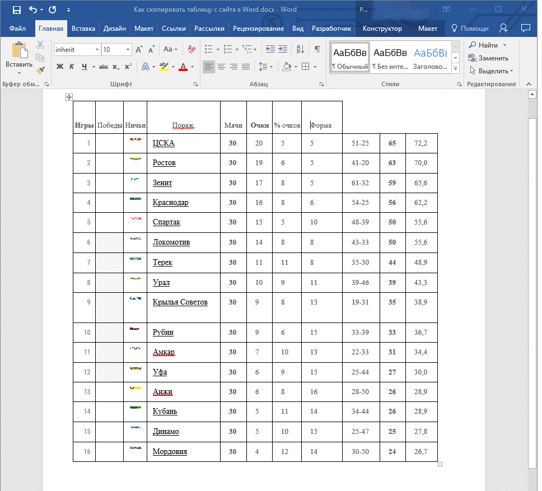Open the font name dropdown

tap(97, 50)
